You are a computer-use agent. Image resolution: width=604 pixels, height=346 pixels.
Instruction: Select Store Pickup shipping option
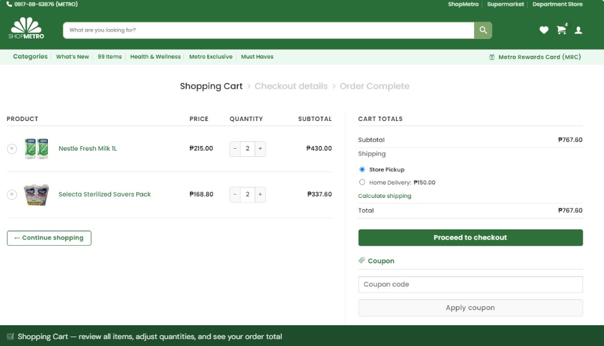pyautogui.click(x=362, y=170)
